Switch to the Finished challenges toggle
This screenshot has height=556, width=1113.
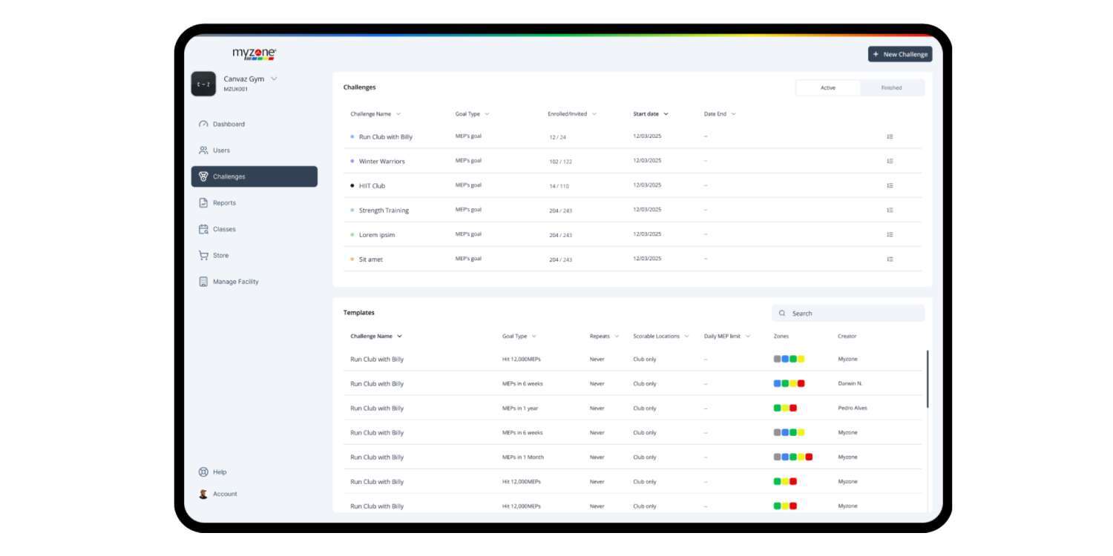tap(891, 88)
